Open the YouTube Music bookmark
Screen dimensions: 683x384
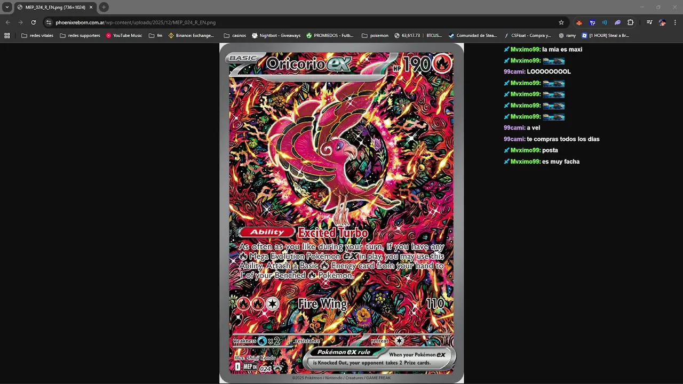tap(124, 36)
